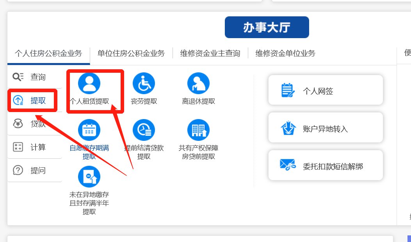This screenshot has width=411, height=242.
Task: Open the 共有产权保障房贷前提取 building icon
Action: tap(198, 130)
